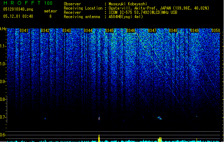Click the 0347 time marker

pos(152,31)
